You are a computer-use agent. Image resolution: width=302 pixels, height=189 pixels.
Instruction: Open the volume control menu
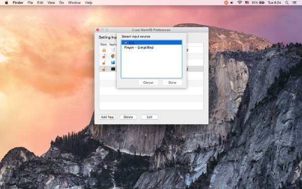click(x=232, y=3)
